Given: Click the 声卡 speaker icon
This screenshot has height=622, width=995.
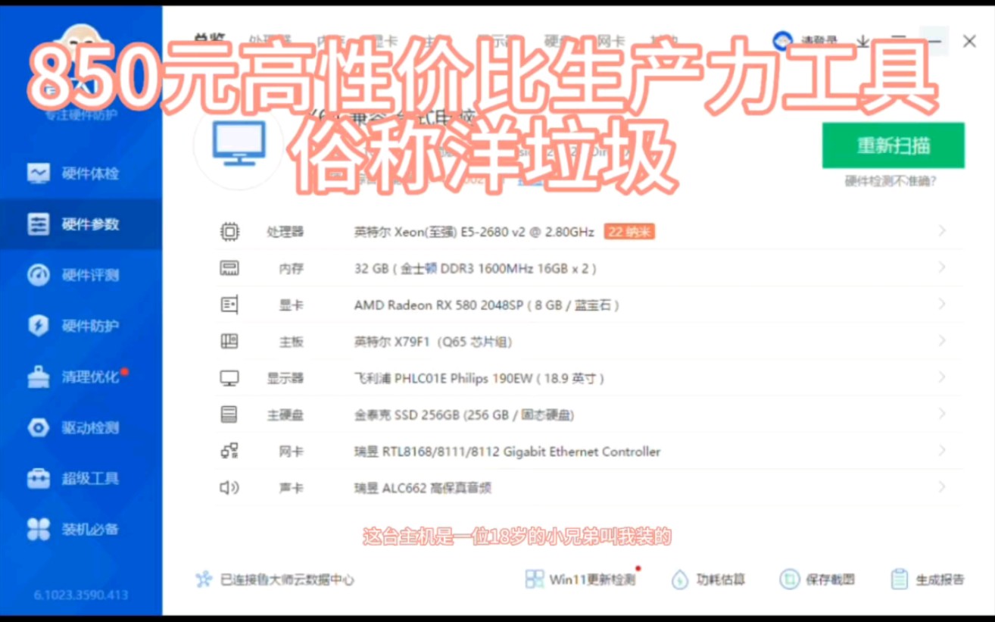Looking at the screenshot, I should [229, 487].
